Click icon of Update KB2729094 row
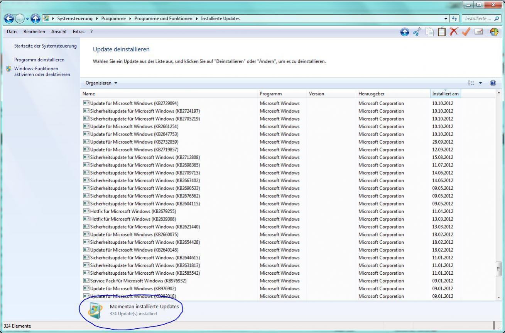This screenshot has width=505, height=333. point(86,103)
